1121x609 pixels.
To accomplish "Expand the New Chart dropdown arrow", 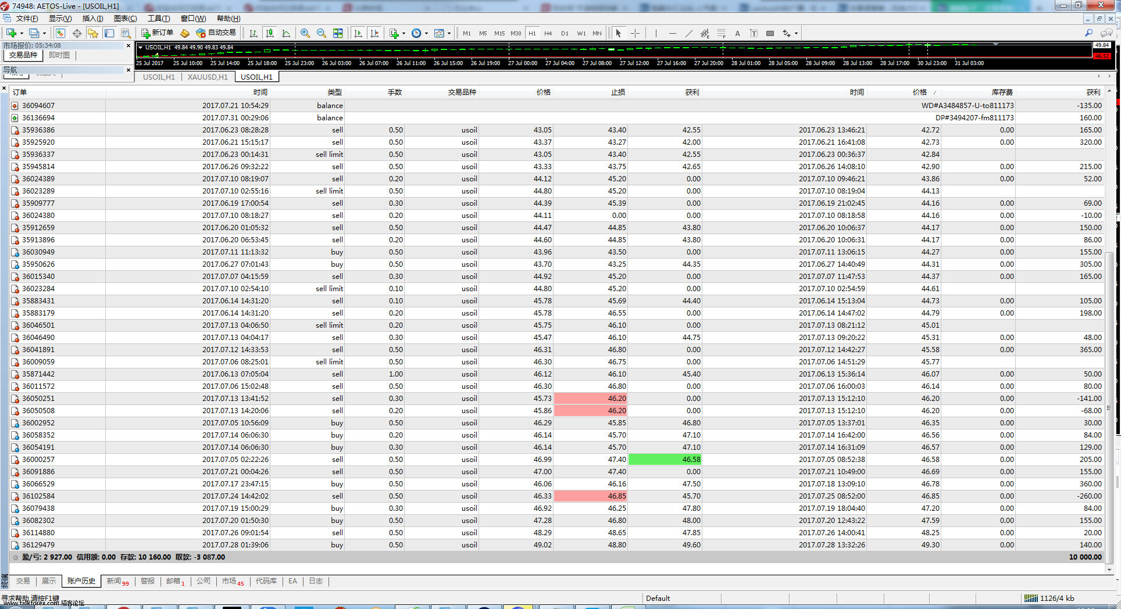I will click(21, 33).
